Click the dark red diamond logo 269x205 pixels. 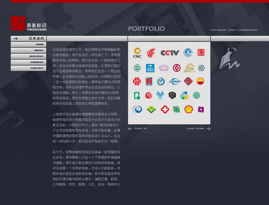(x=188, y=81)
